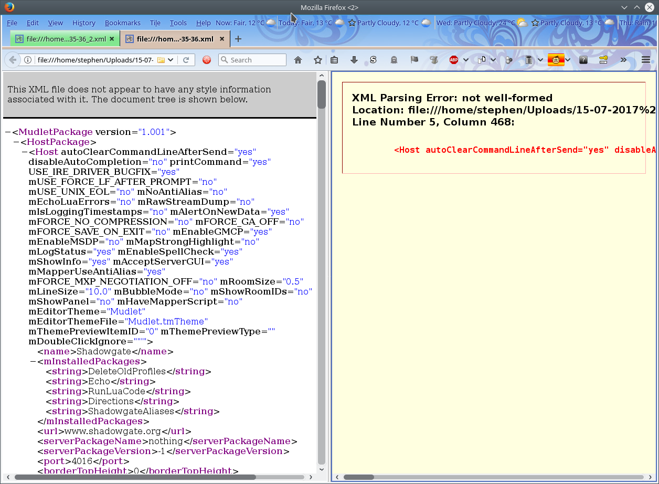Go back one page
The height and width of the screenshot is (484, 659).
13,60
